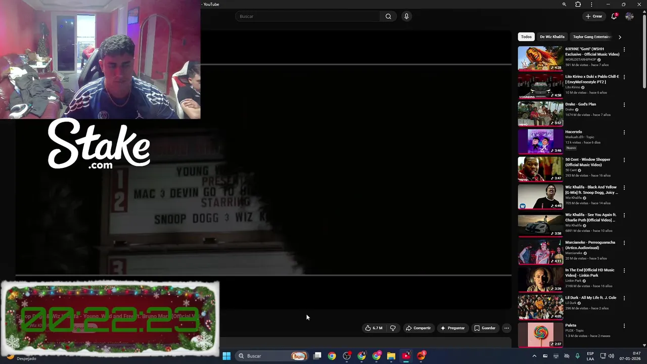The height and width of the screenshot is (364, 647).
Task: Open Hacertelo video thumbnail
Action: (x=540, y=141)
